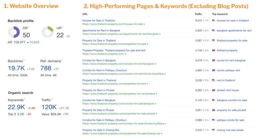Viewport: 257px width, 140px height.
Task: Click flag beside rent in thailand
Action: coord(213,80)
